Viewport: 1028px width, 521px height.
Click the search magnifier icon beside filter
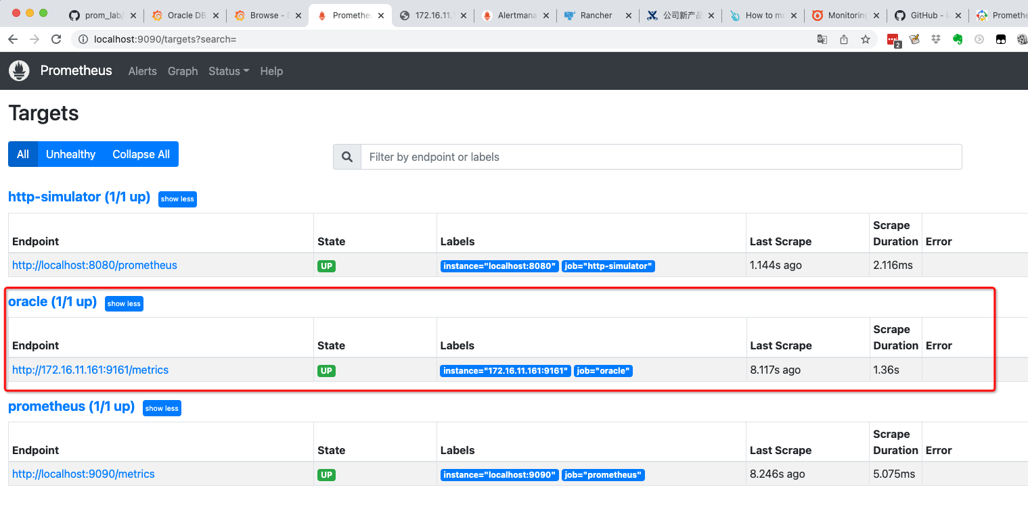click(x=347, y=157)
